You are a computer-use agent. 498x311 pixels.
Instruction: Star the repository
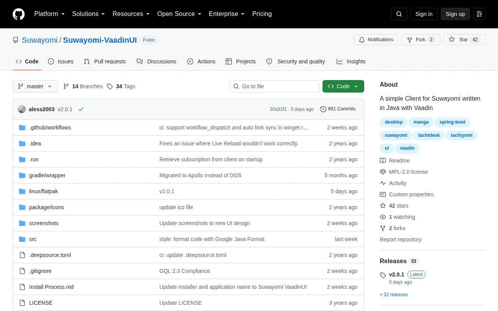point(465,40)
